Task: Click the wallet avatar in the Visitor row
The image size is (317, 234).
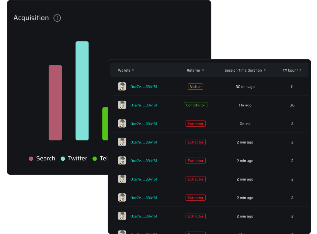Action: click(x=122, y=87)
